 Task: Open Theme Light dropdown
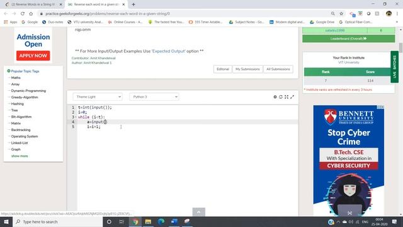pyautogui.click(x=98, y=96)
